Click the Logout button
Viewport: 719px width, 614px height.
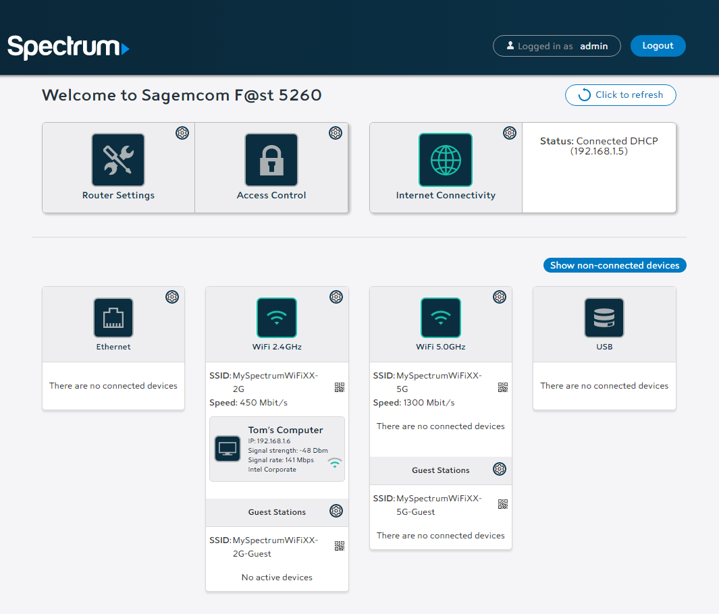click(658, 46)
